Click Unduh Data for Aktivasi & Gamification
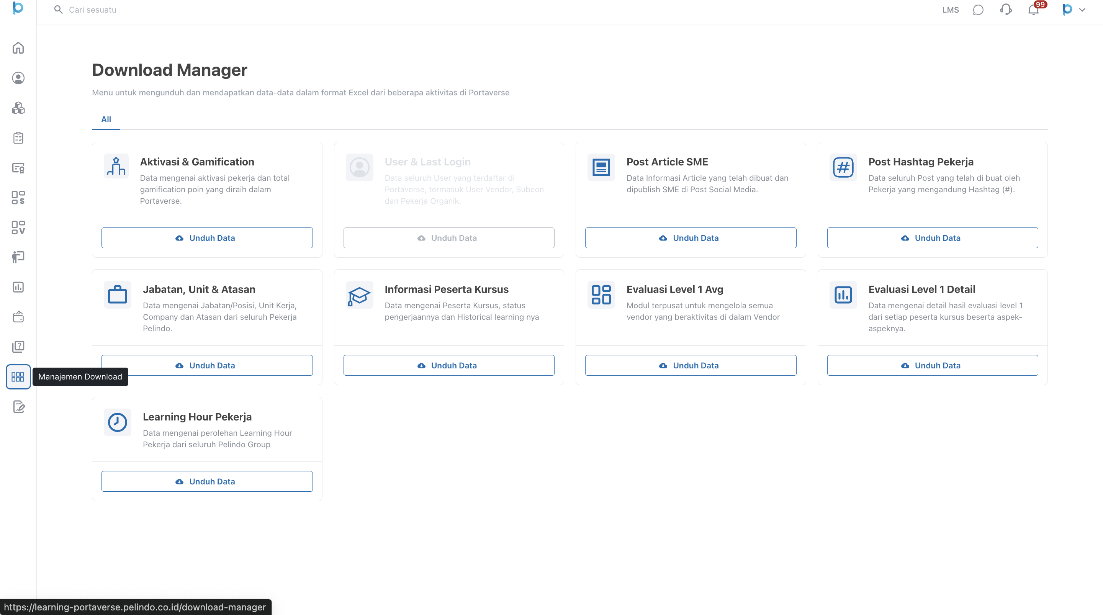Screen dimensions: 1103x615 point(207,238)
